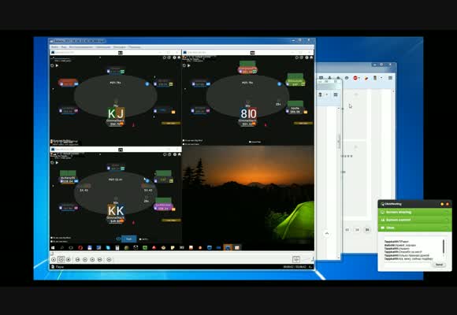Toggle first checkbox at bottom of KK table
The width and height of the screenshot is (457, 315).
(51, 238)
